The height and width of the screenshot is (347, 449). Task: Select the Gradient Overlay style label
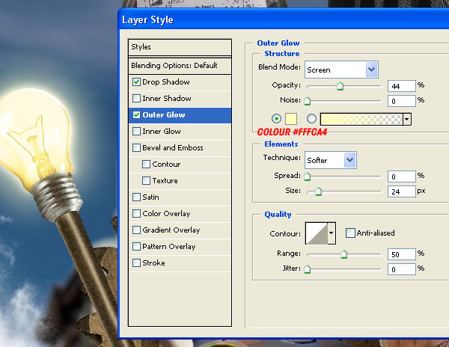click(x=171, y=230)
